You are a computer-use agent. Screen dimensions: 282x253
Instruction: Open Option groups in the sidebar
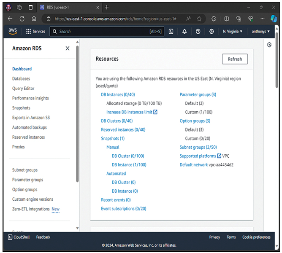pos(25,189)
